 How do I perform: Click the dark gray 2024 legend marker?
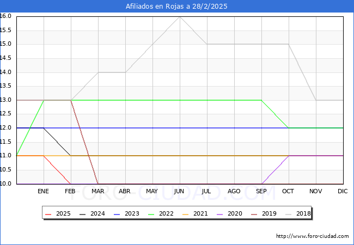83,214
